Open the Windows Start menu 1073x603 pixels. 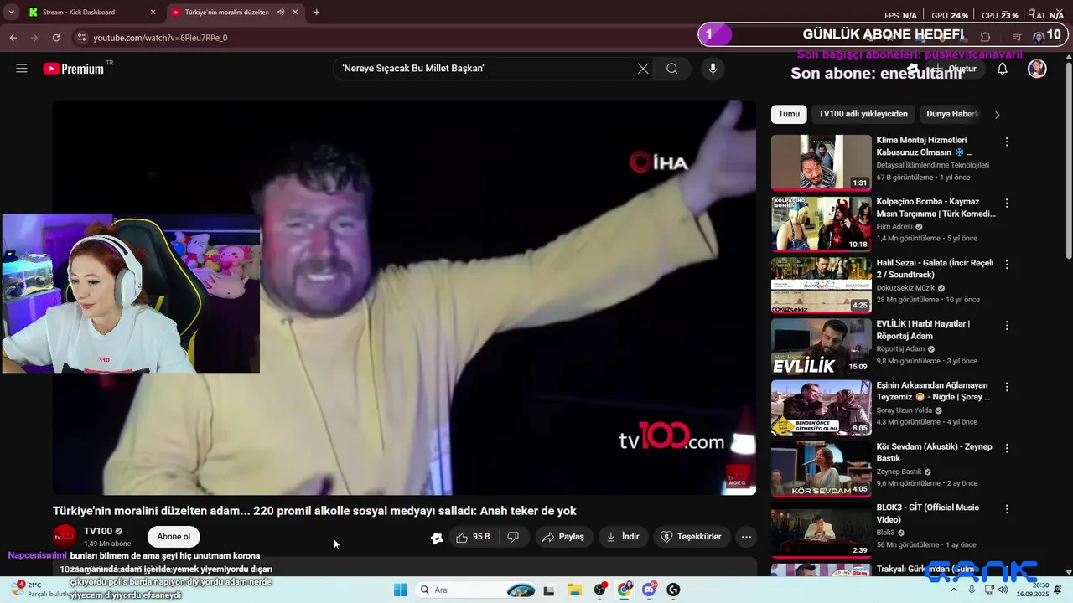[400, 590]
